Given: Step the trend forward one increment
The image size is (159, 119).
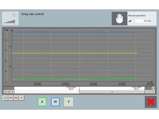Looking at the screenshot, I should (x=146, y=92).
